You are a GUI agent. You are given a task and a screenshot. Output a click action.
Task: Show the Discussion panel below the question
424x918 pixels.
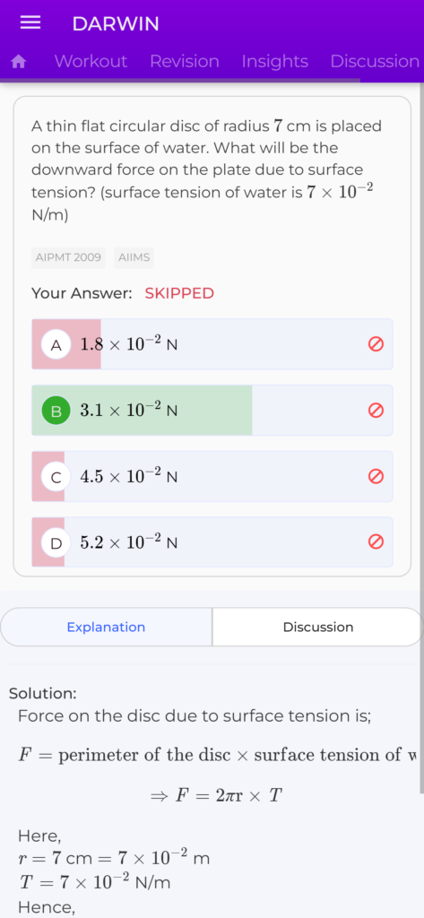pos(318,627)
